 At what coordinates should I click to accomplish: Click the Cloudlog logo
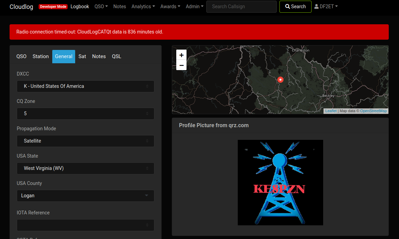(x=21, y=6)
